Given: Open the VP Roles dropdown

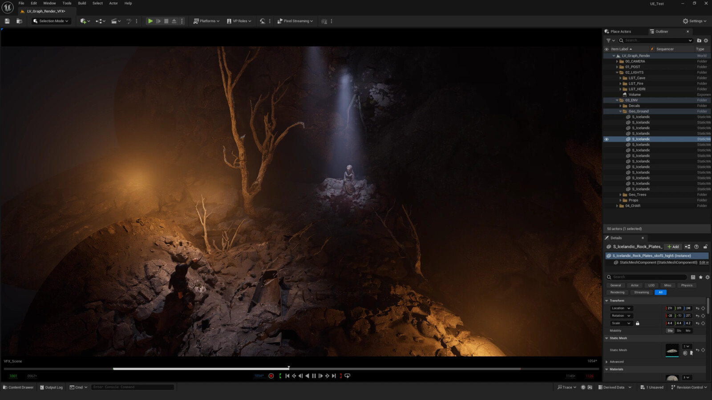Looking at the screenshot, I should point(239,21).
